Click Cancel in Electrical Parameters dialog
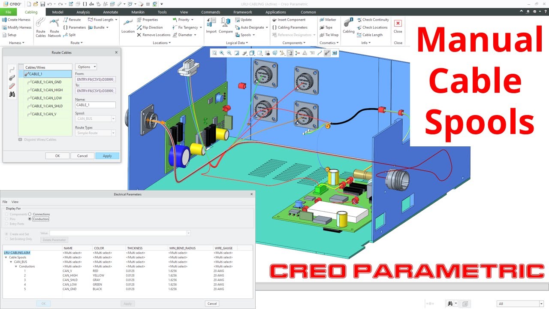The height and width of the screenshot is (309, 549). coord(212,303)
